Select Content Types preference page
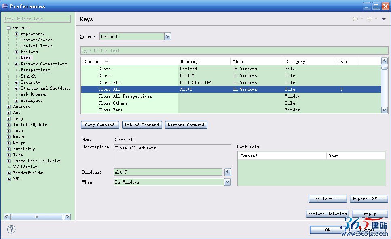This screenshot has height=239, width=391. pos(36,46)
